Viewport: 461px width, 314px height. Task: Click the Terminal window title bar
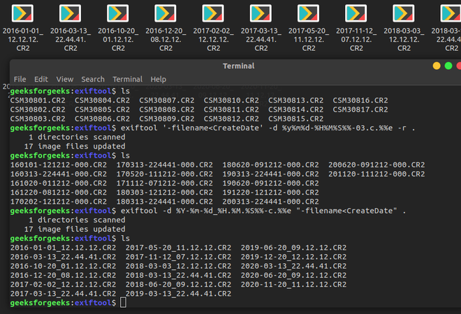(237, 66)
